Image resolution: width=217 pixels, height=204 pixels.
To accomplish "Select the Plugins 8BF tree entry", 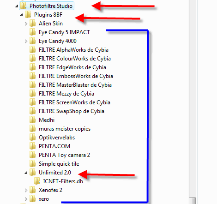I will (48, 15).
